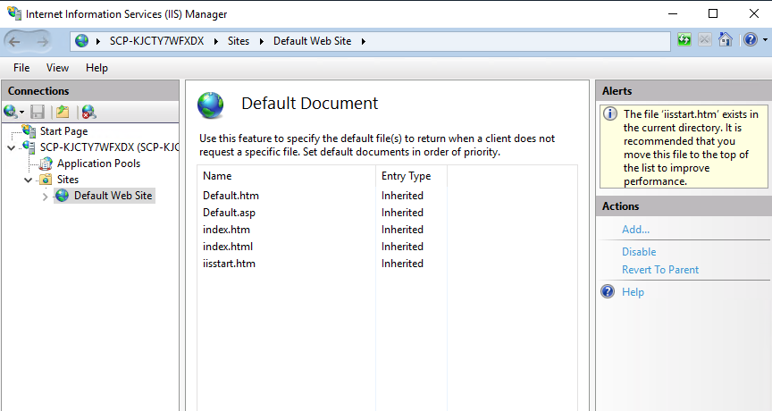772x411 pixels.
Task: Select Application Pools in the tree
Action: 98,164
